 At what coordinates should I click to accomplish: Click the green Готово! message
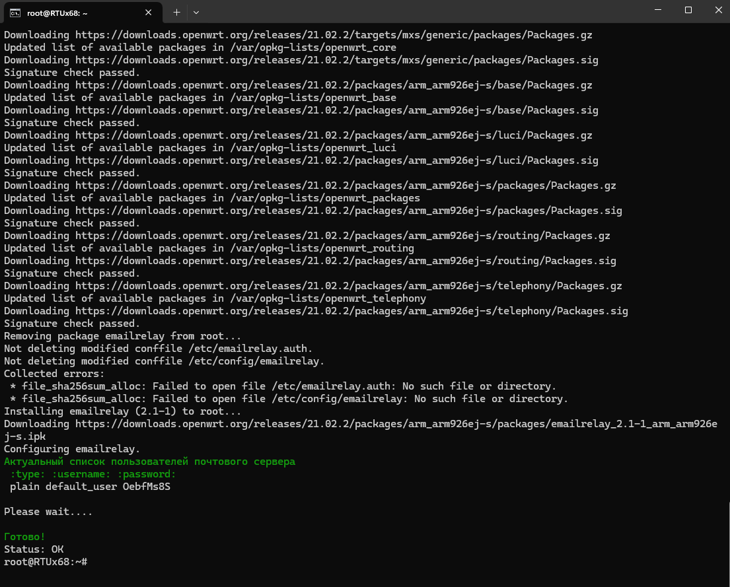pyautogui.click(x=24, y=537)
